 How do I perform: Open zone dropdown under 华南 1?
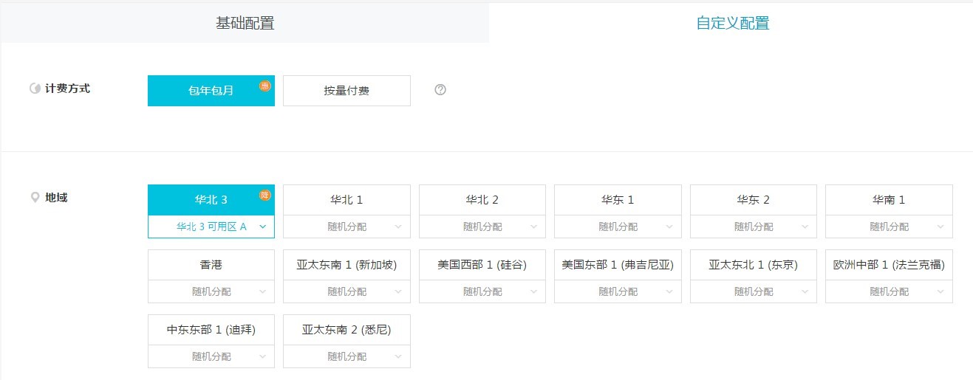click(889, 227)
